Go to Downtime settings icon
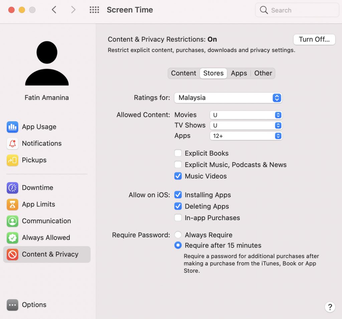The width and height of the screenshot is (342, 319). (12, 188)
